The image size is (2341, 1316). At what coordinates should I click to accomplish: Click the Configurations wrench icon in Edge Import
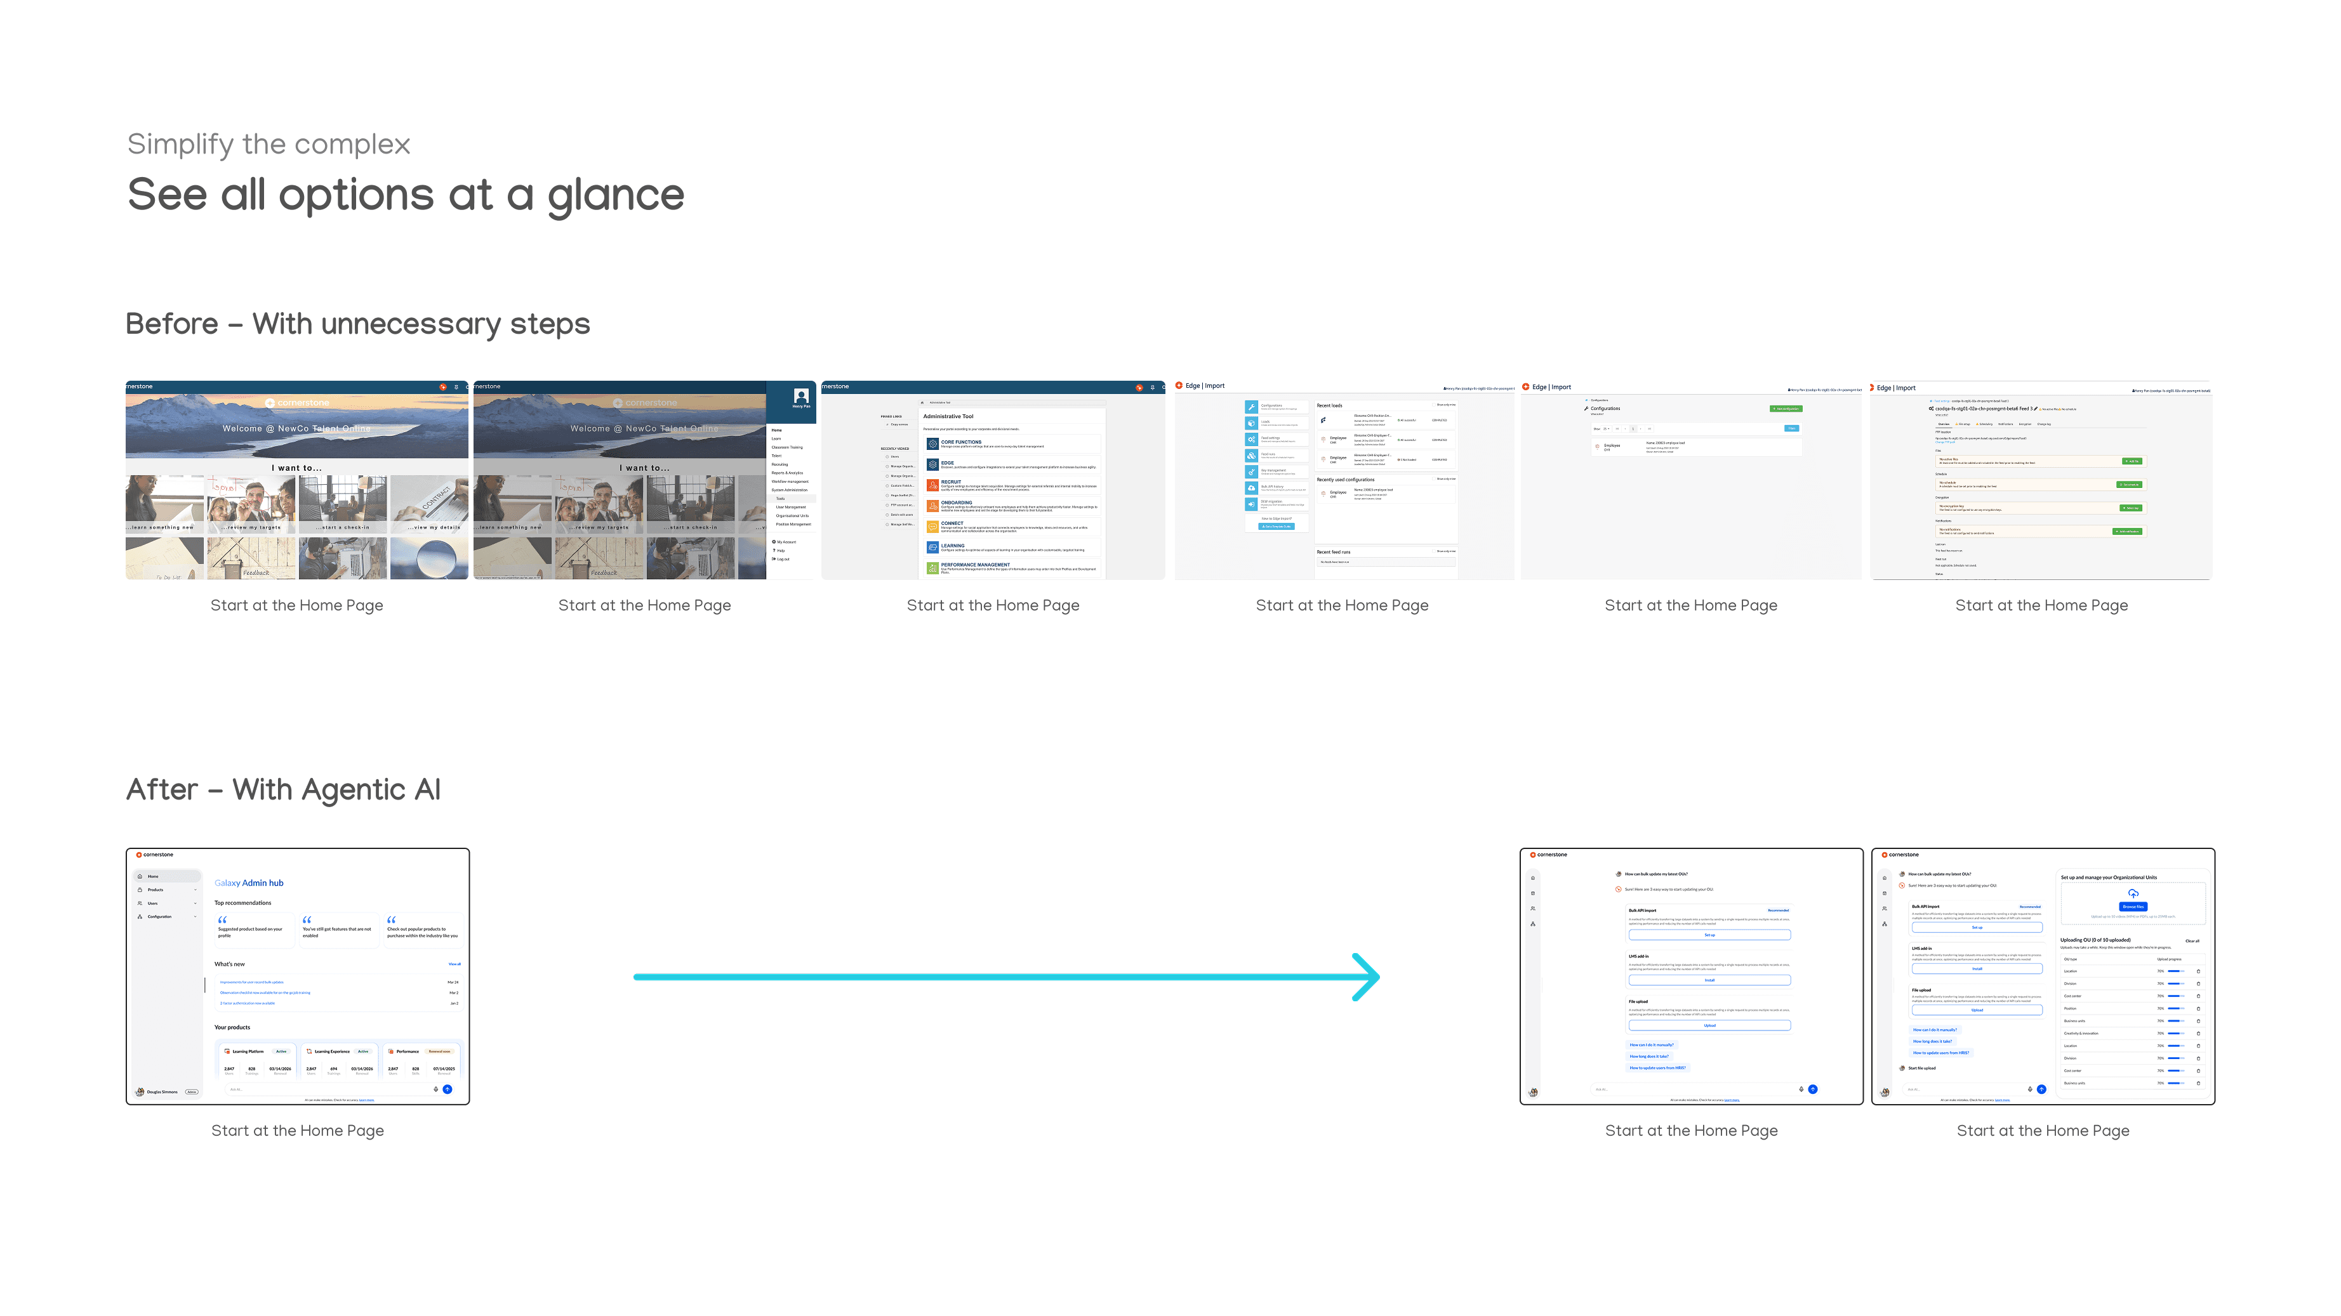click(x=1251, y=407)
